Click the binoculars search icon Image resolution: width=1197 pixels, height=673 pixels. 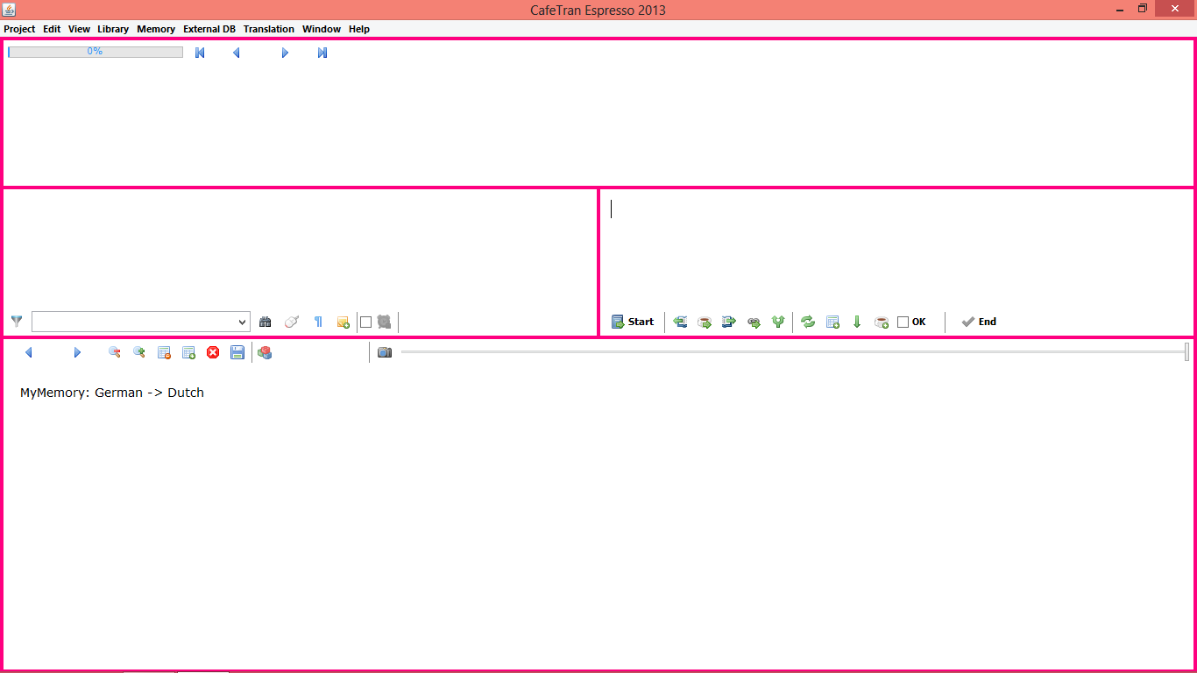pos(266,322)
